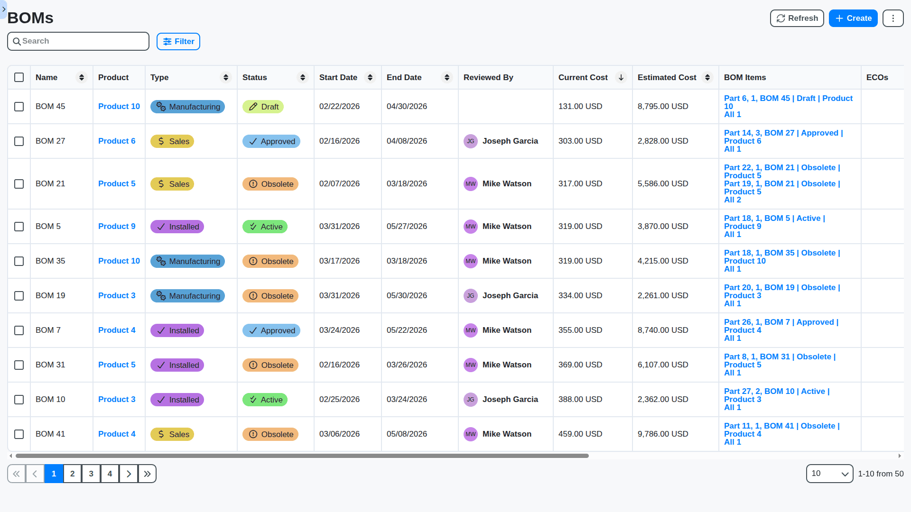The height and width of the screenshot is (512, 911).
Task: Click the horizontal table scrollbar
Action: [302, 456]
